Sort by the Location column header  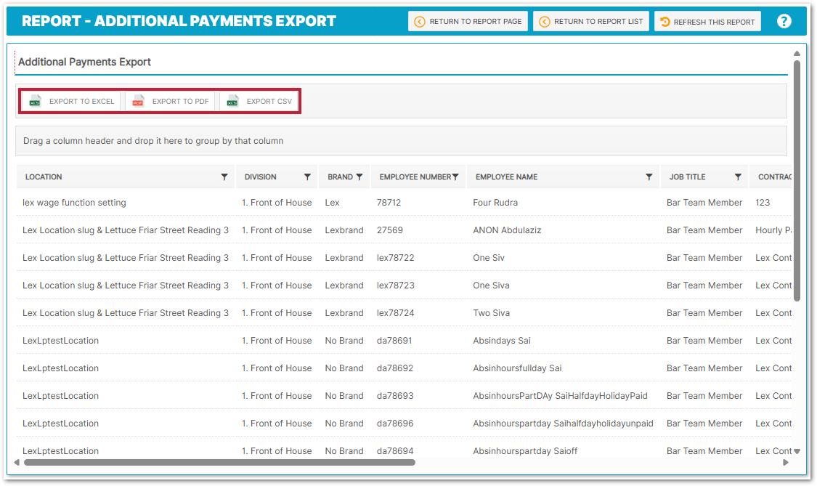44,177
